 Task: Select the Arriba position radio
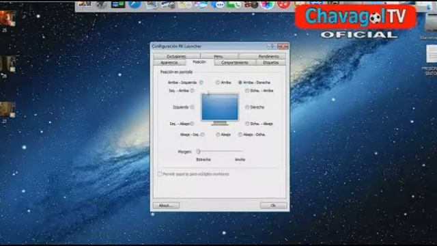(218, 83)
